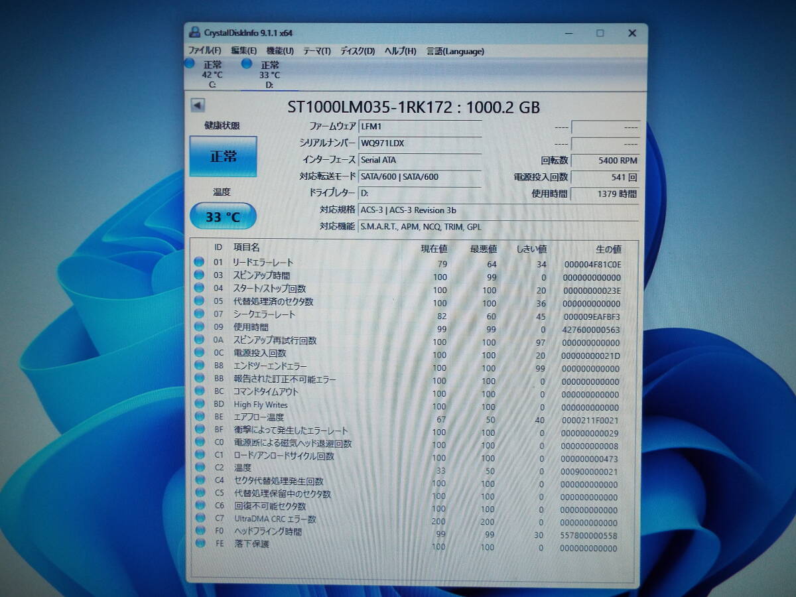The image size is (796, 597).
Task: Click the CrystalDiskInfo title bar app icon
Action: 194,33
